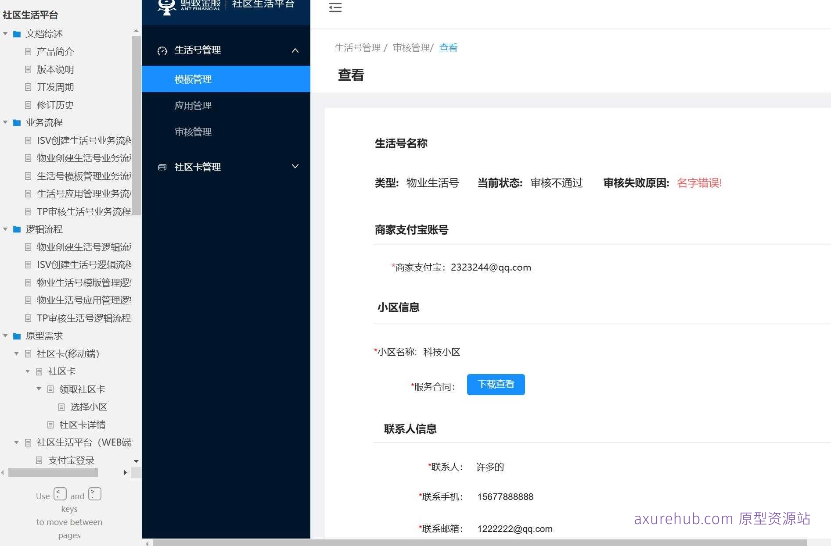Collapse the 生活号管理 menu chevron
Viewport: 831px width, 546px height.
[x=295, y=50]
